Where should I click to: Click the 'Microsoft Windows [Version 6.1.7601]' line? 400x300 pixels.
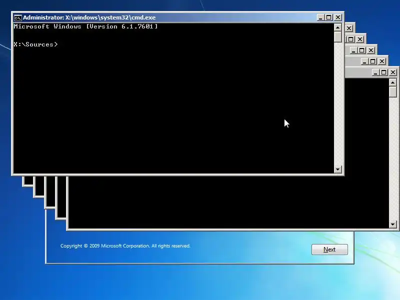(x=85, y=26)
